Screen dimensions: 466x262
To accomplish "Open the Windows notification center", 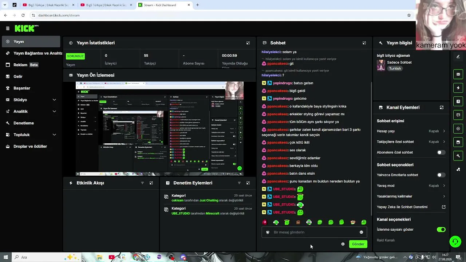I will pos(458,257).
